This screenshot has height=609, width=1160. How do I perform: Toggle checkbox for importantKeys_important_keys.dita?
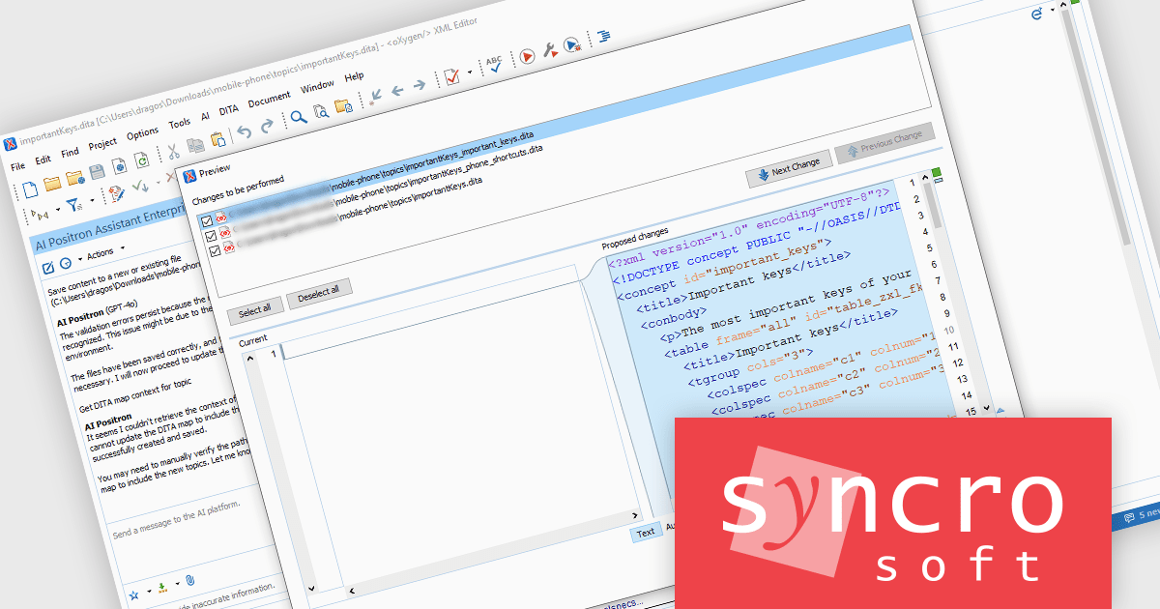point(206,221)
